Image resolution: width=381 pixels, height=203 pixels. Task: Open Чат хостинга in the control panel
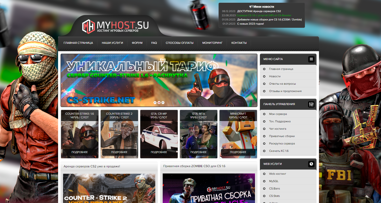277,129
